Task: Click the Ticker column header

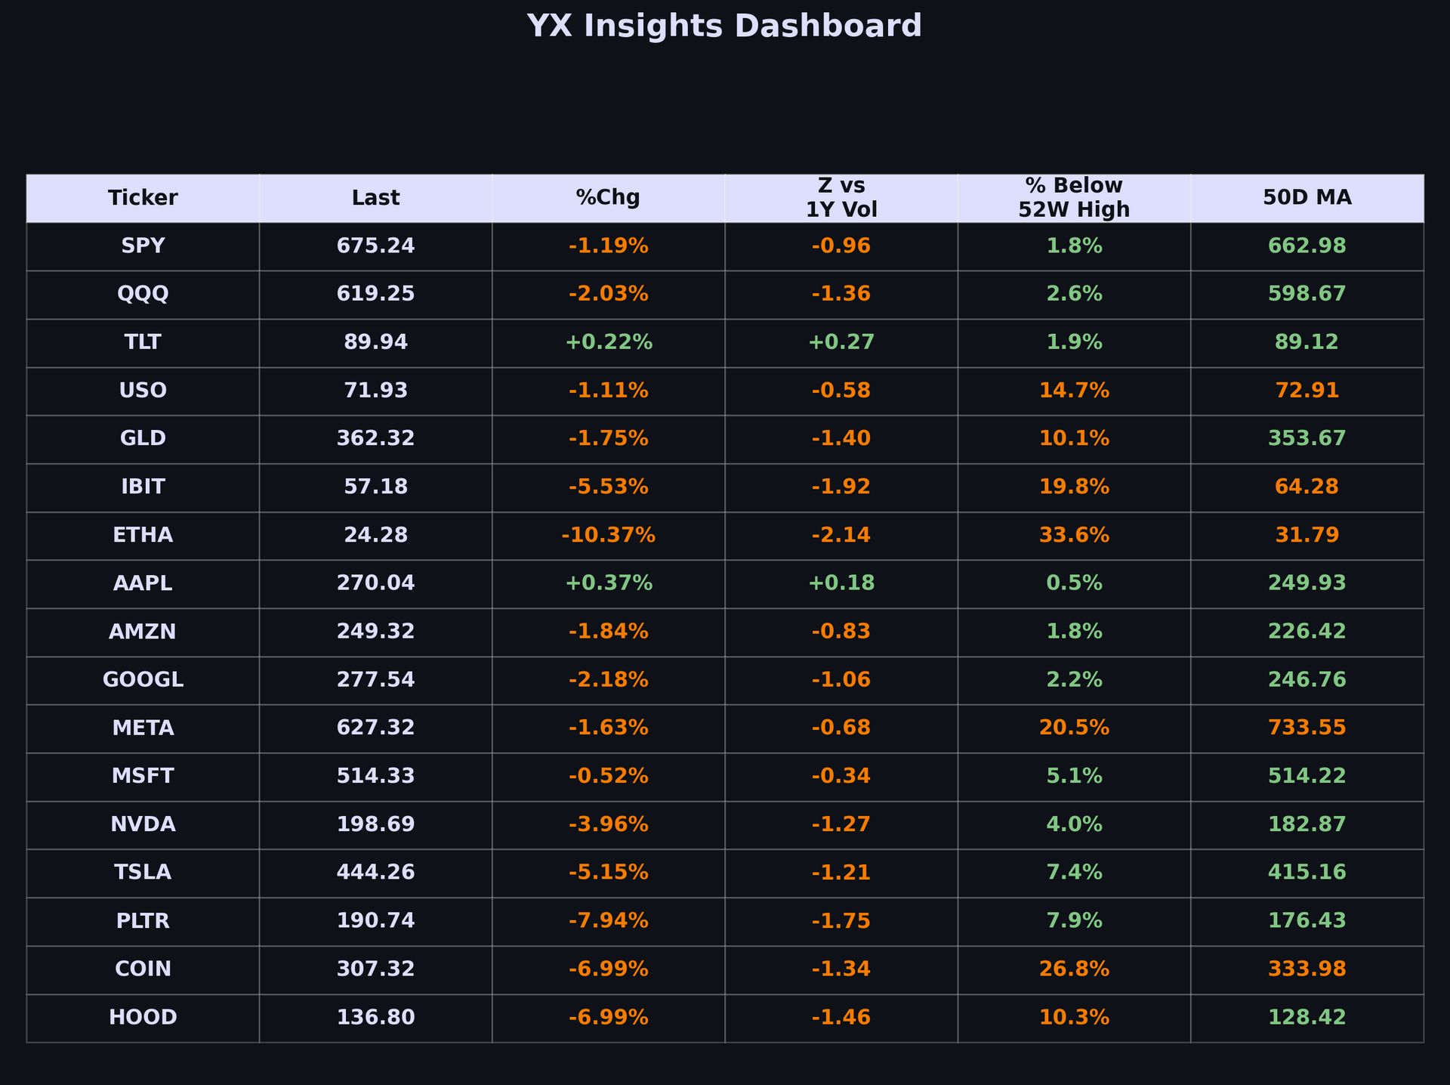Action: pyautogui.click(x=143, y=198)
